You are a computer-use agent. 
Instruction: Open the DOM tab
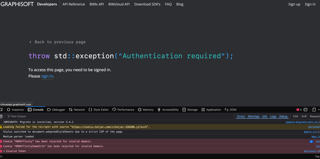coord(231,110)
